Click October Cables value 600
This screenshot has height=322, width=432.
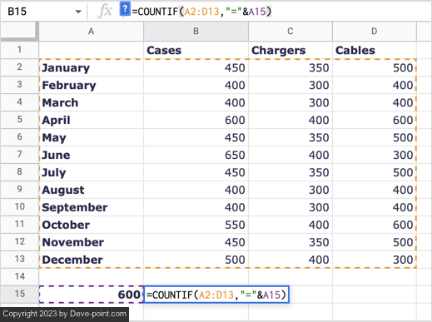pos(375,225)
